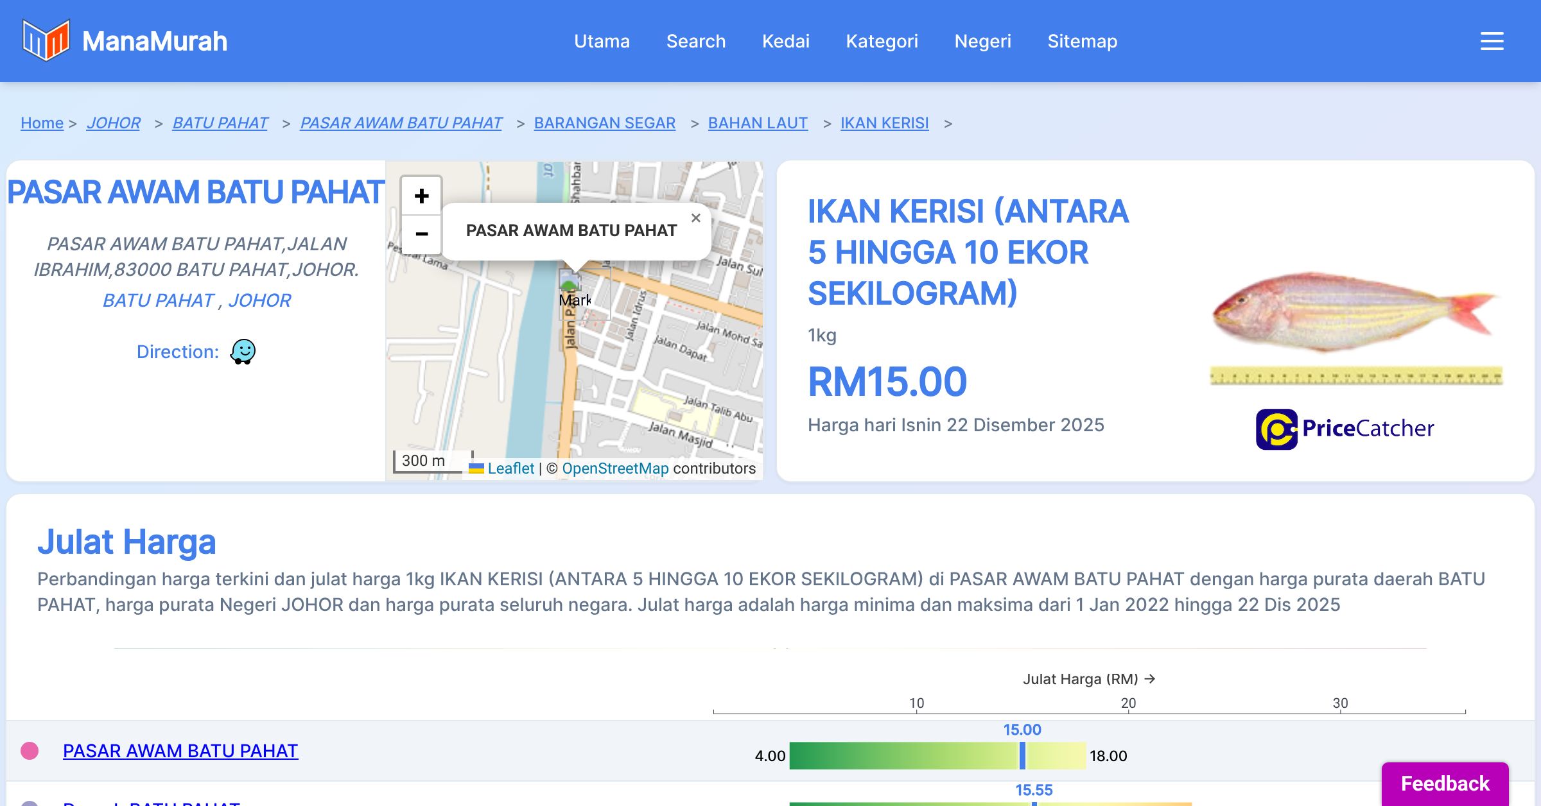Open the Sitemap menu link
Image resolution: width=1541 pixels, height=806 pixels.
point(1082,41)
